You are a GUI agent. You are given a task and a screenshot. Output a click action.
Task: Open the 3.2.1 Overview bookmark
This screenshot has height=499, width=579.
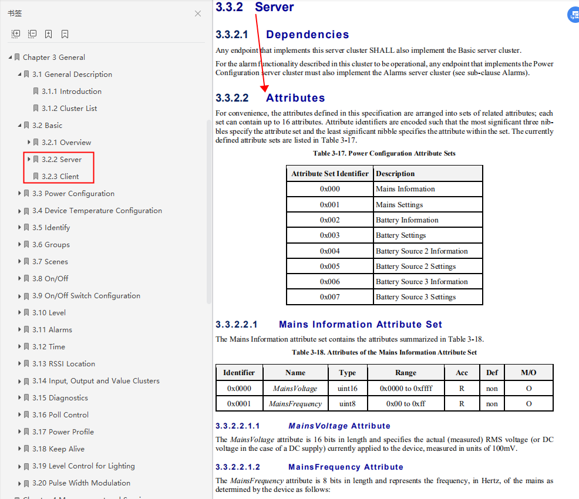pyautogui.click(x=66, y=143)
